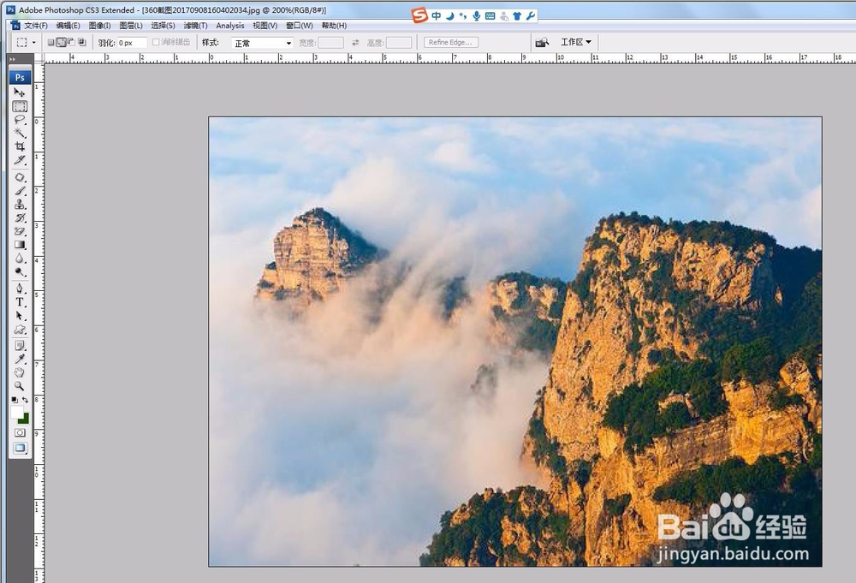Screen dimensions: 856x583
Task: Click the foreground color swatch
Action: pyautogui.click(x=17, y=411)
